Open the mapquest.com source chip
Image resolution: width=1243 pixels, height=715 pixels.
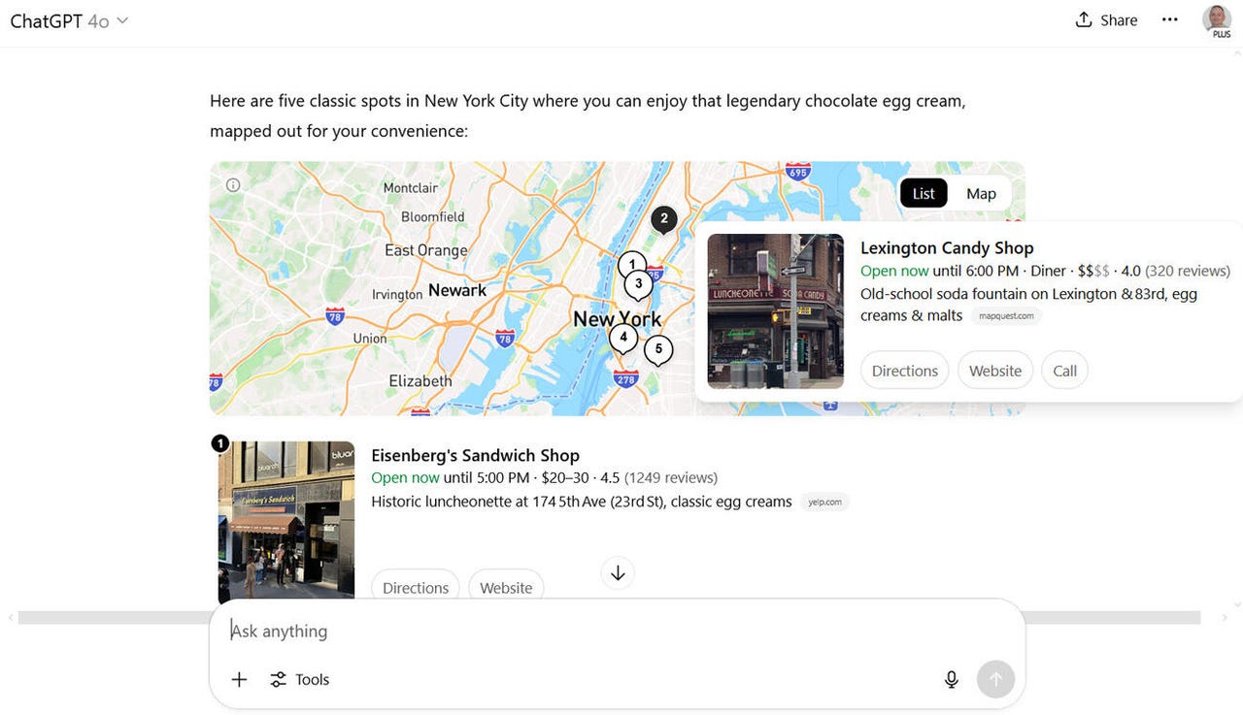click(x=1006, y=316)
